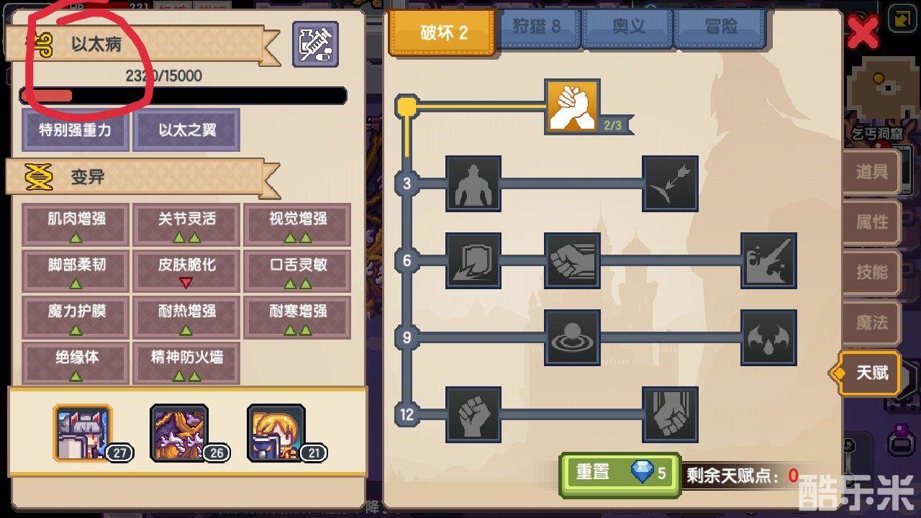
Task: Open the 道具 side menu
Action: pyautogui.click(x=871, y=172)
